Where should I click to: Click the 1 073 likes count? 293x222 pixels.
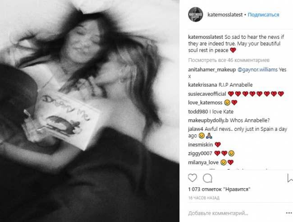pyautogui.click(x=219, y=189)
